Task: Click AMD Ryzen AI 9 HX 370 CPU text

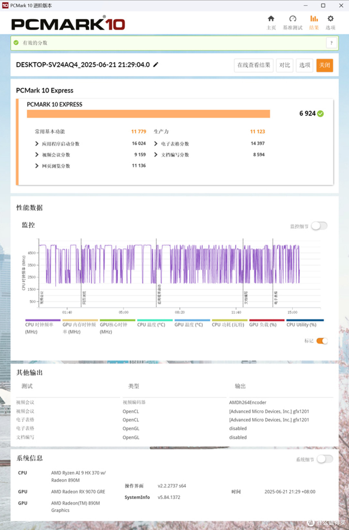Action: [x=79, y=477]
